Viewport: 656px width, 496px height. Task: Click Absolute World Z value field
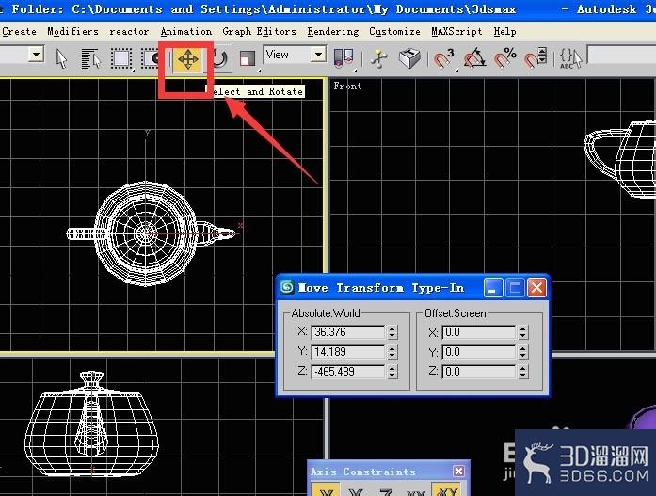click(347, 372)
